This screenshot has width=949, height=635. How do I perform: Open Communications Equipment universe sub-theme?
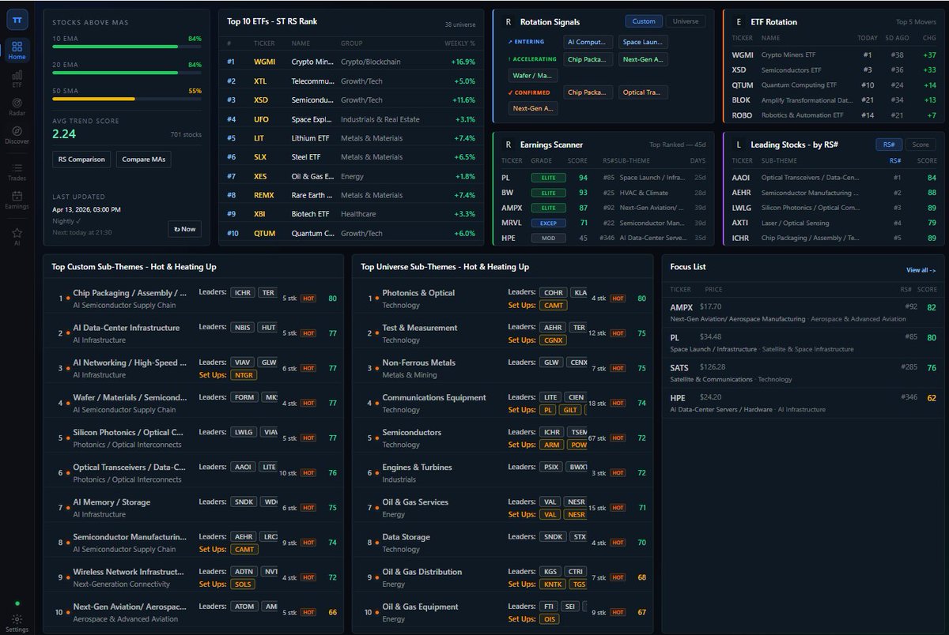pyautogui.click(x=503, y=404)
